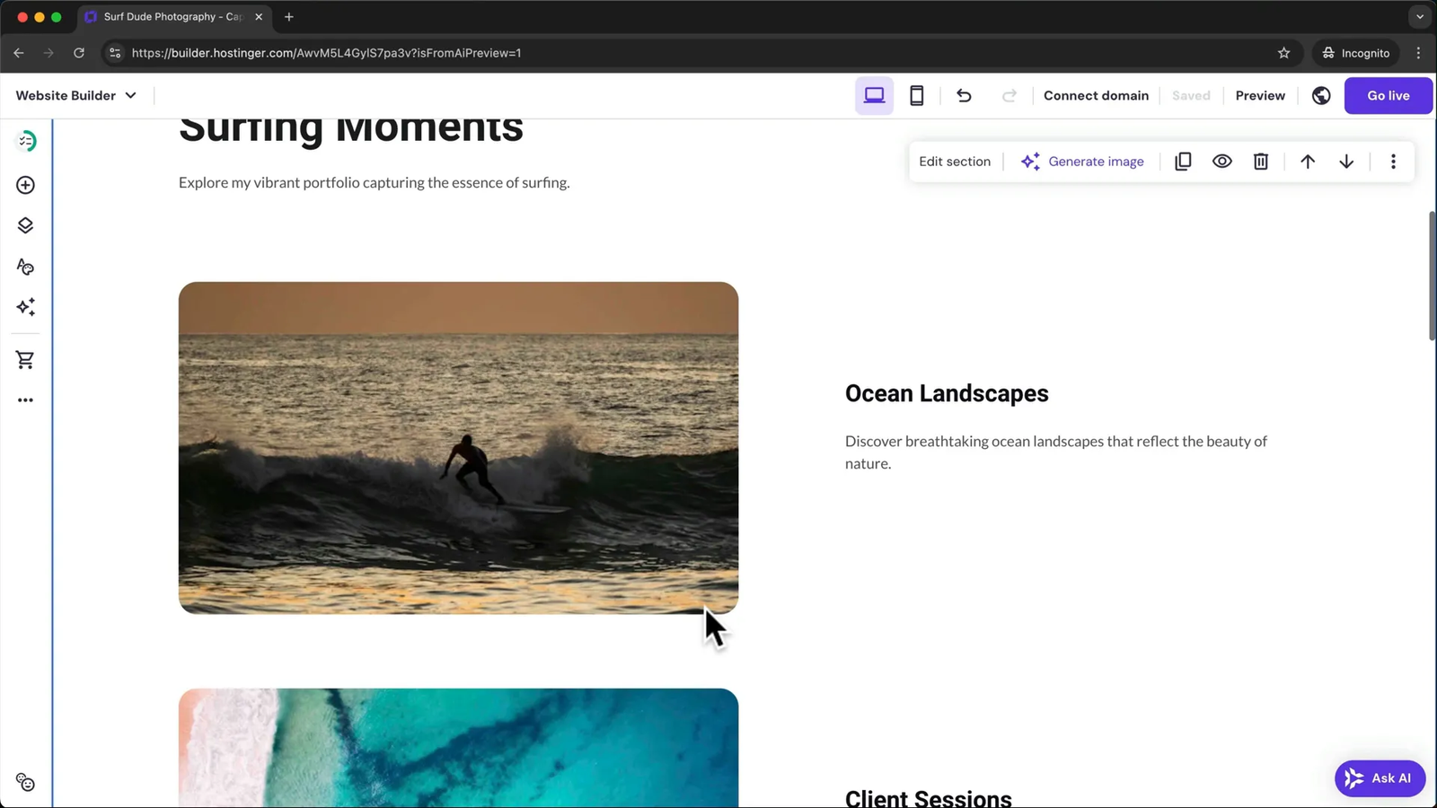Delete the section with trash icon

click(1261, 162)
